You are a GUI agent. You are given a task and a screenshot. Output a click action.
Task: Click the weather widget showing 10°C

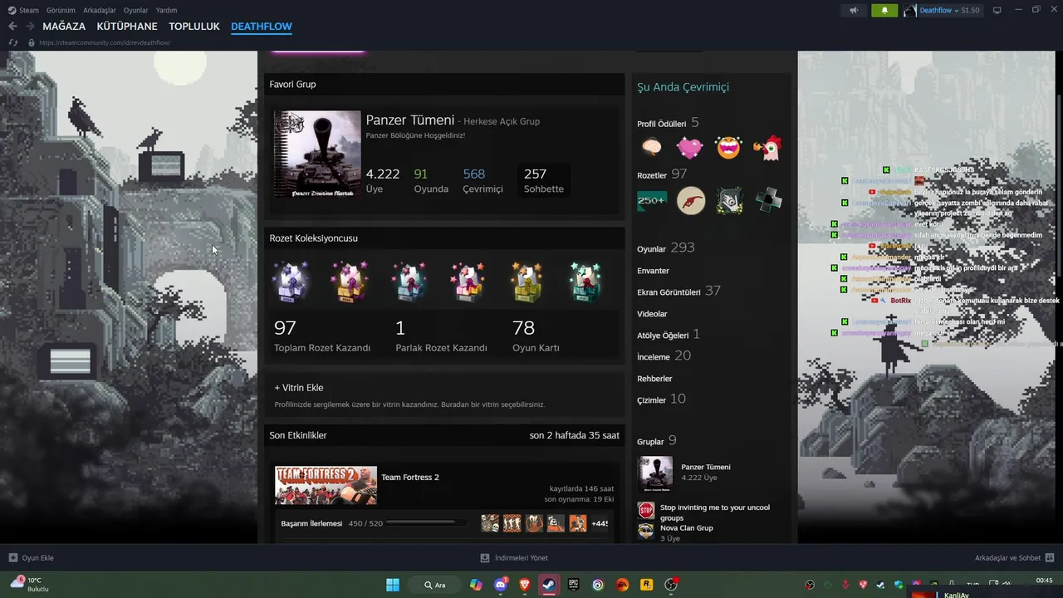[x=29, y=584]
